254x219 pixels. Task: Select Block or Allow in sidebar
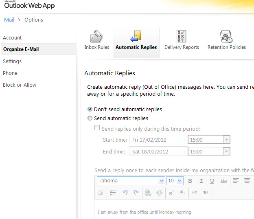click(x=20, y=85)
